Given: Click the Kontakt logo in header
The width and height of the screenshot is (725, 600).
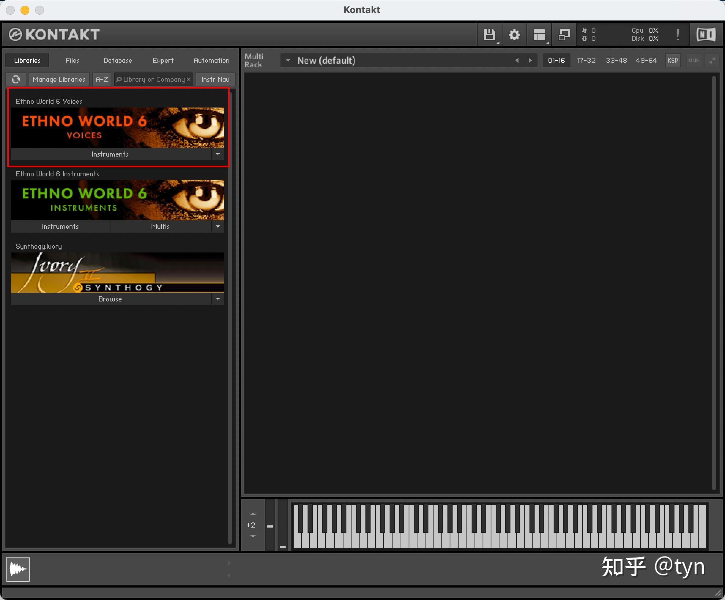Looking at the screenshot, I should 54,35.
